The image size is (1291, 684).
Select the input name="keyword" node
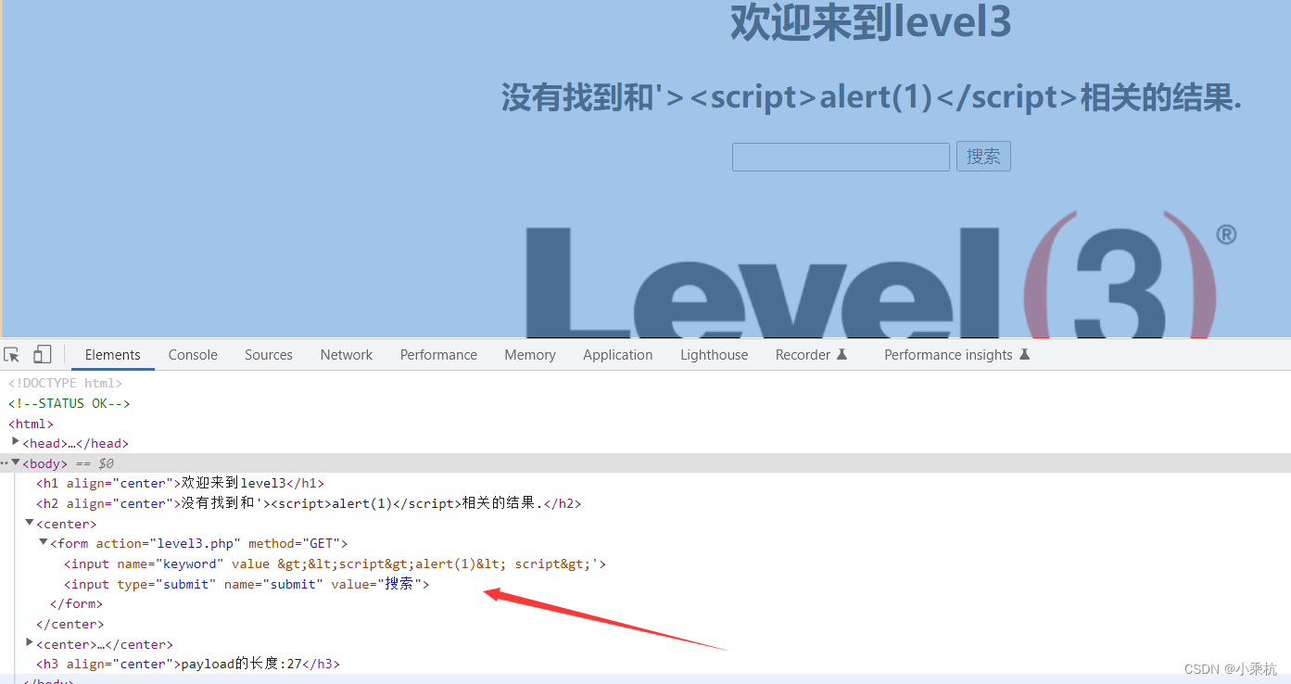coord(335,564)
